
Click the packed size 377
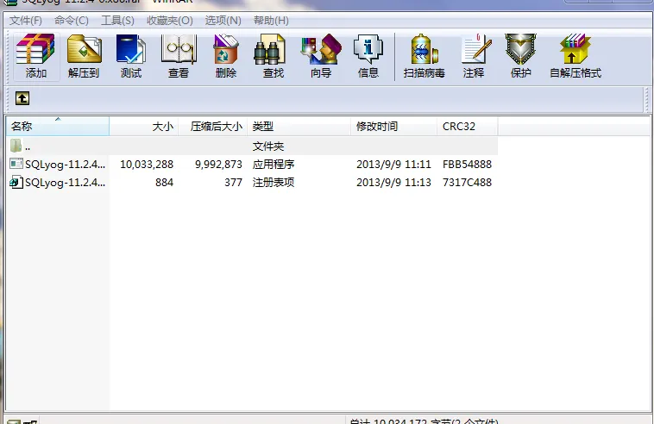pyautogui.click(x=233, y=183)
